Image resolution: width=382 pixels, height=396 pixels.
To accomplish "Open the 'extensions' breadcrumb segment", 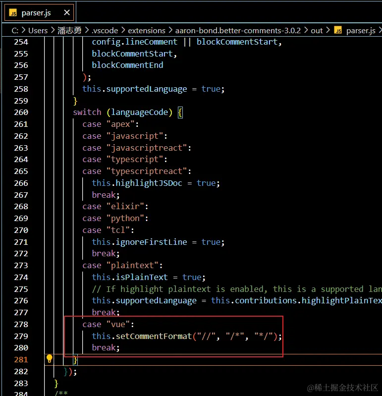I will point(147,31).
